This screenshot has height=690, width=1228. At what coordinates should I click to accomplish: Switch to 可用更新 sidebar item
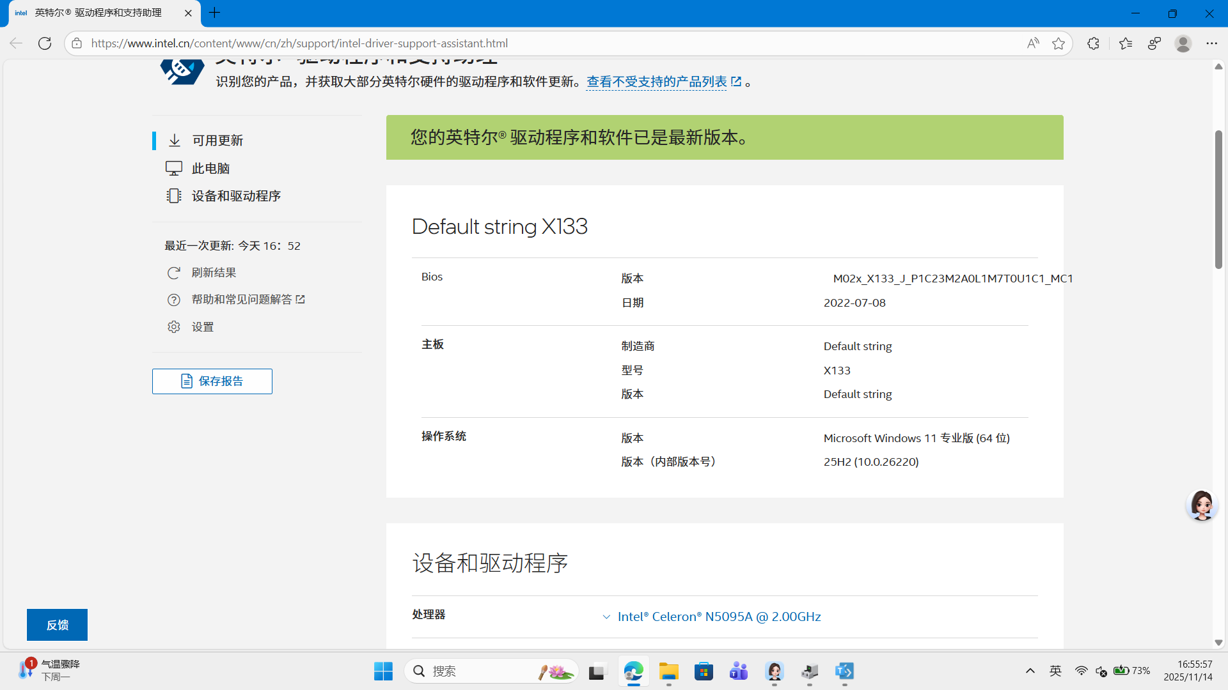click(x=217, y=141)
